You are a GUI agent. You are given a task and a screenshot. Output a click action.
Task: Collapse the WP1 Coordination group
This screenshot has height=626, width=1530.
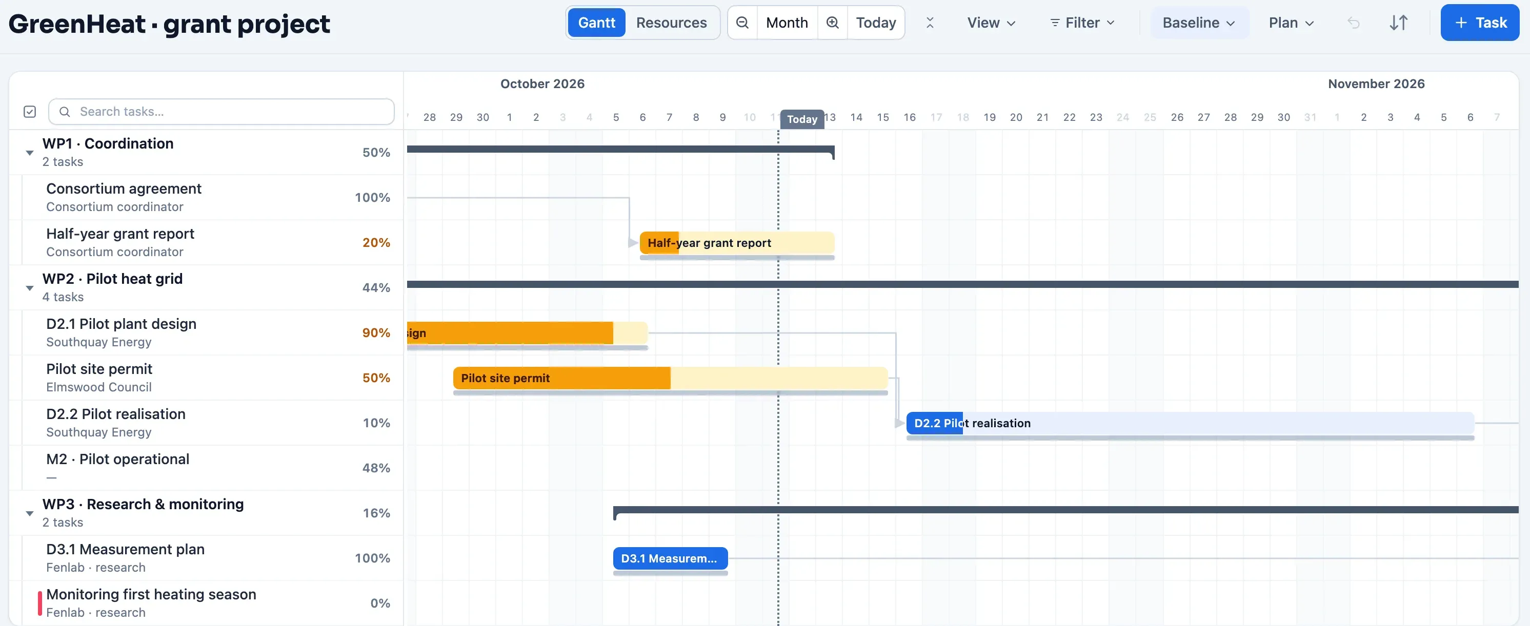30,153
